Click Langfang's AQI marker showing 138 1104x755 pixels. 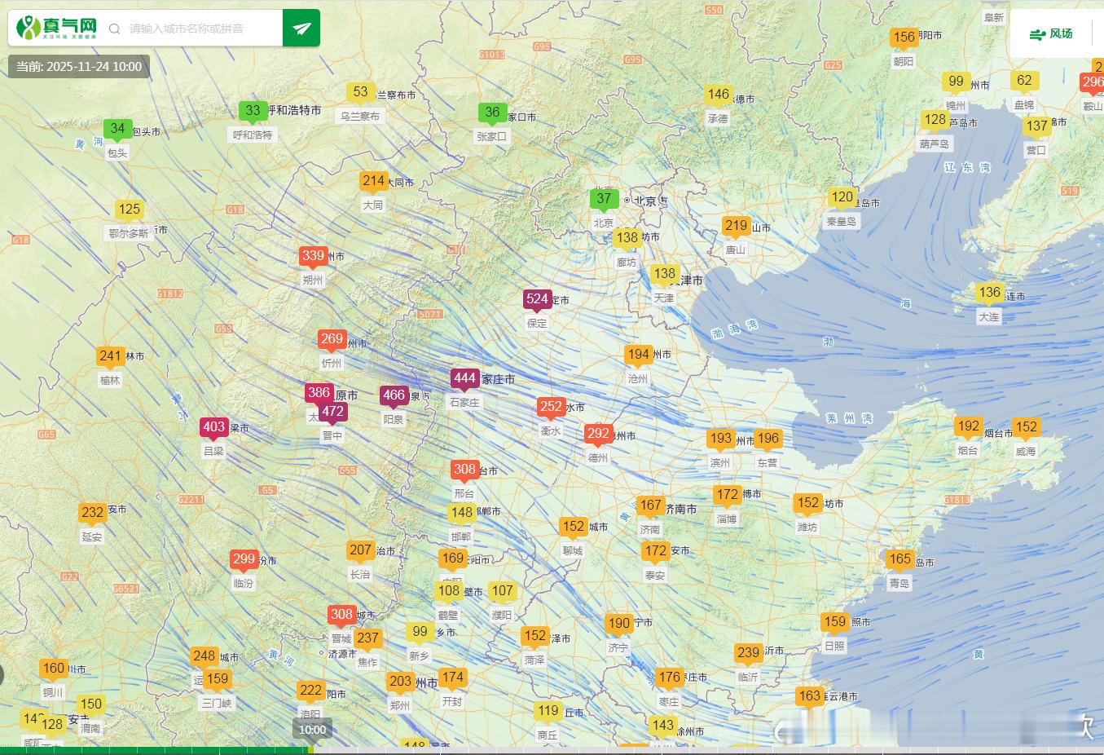point(627,240)
